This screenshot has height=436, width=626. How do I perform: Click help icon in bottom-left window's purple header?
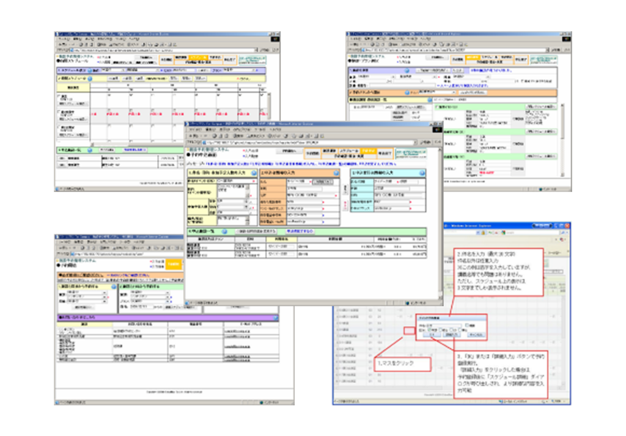click(x=276, y=318)
